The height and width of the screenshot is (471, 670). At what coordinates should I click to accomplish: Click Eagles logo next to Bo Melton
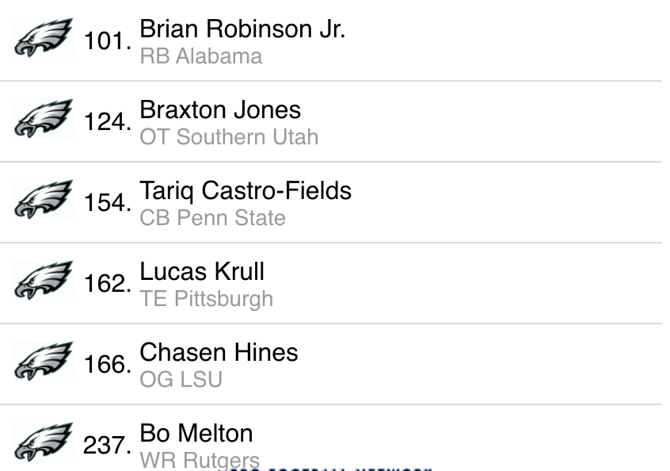coord(44,442)
